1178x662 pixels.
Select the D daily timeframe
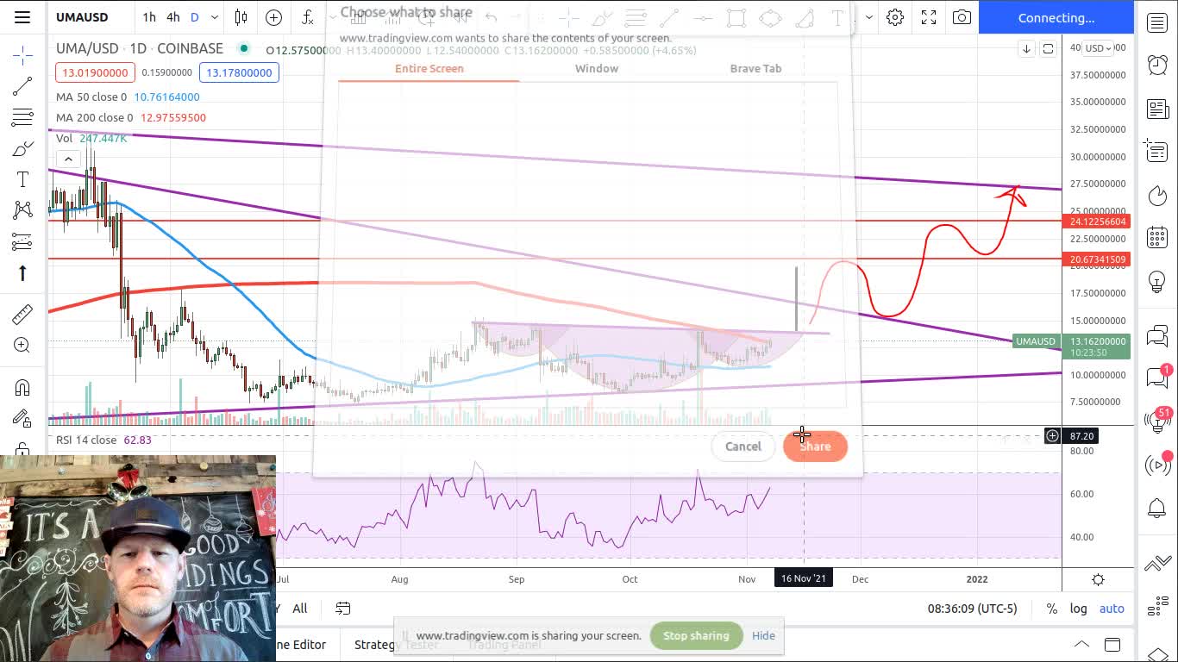(x=195, y=17)
